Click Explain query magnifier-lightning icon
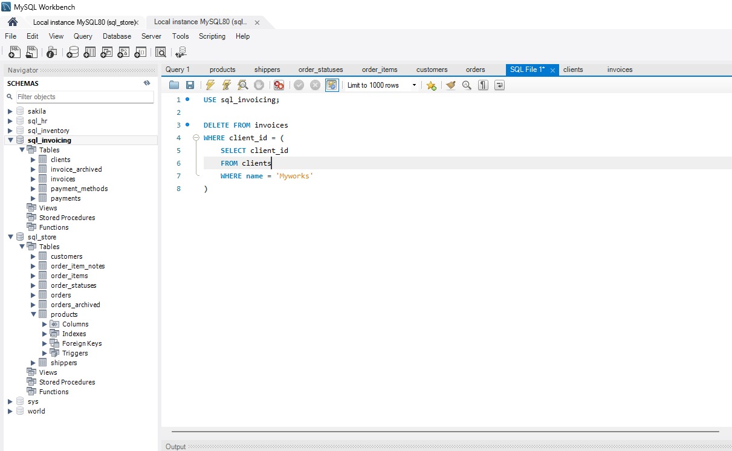 coord(243,85)
